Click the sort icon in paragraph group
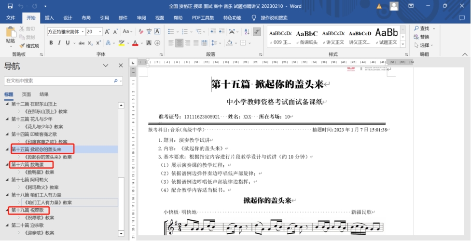The height and width of the screenshot is (241, 471). 245,32
